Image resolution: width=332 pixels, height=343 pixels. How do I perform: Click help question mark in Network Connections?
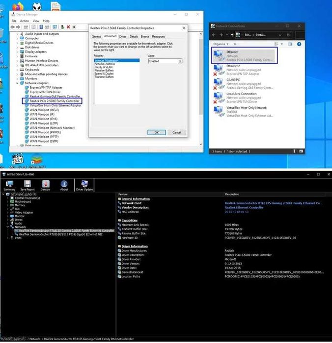point(299,44)
